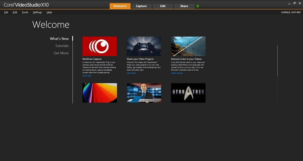Open the File menu
This screenshot has height=161, width=303.
point(6,12)
